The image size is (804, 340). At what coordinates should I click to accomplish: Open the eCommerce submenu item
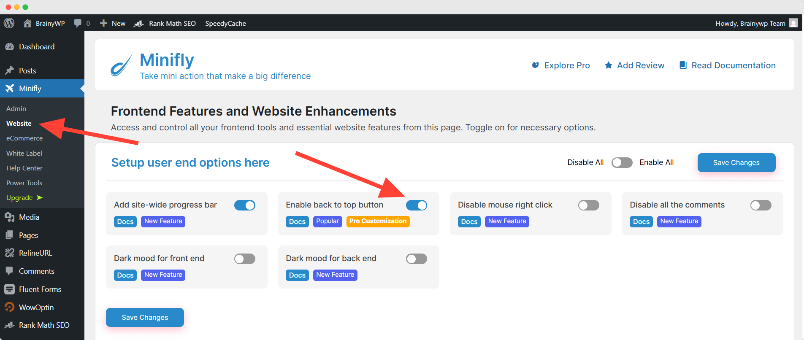coord(24,138)
